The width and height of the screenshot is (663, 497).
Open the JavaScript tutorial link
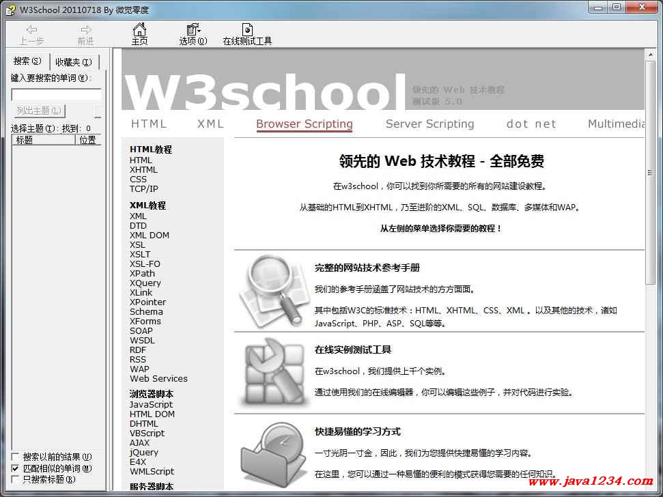tap(152, 404)
